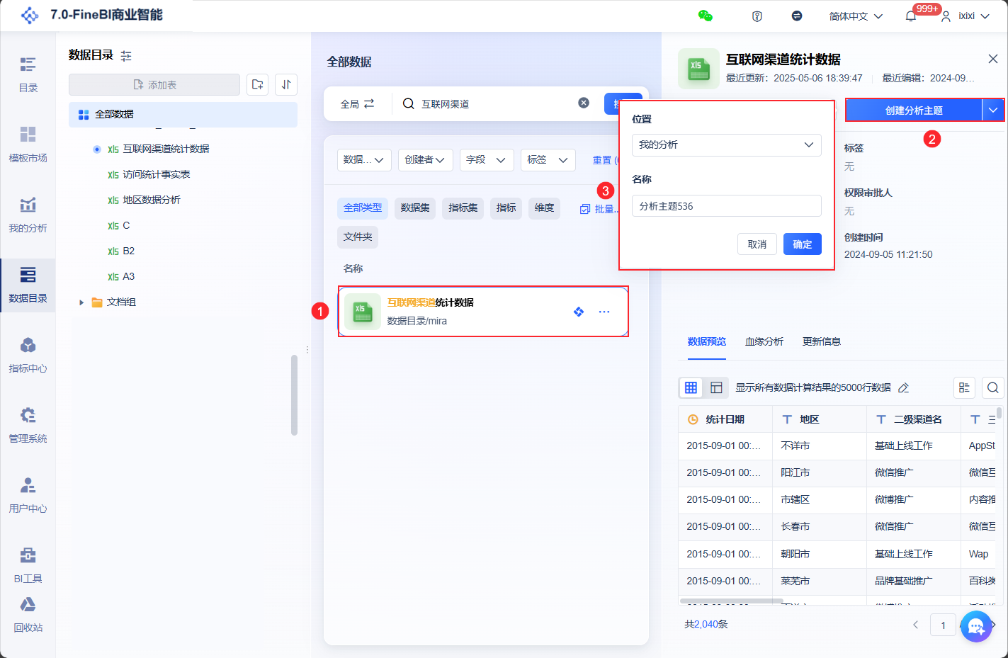Open the 字段 filter dropdown
Image resolution: width=1008 pixels, height=658 pixels.
click(487, 160)
